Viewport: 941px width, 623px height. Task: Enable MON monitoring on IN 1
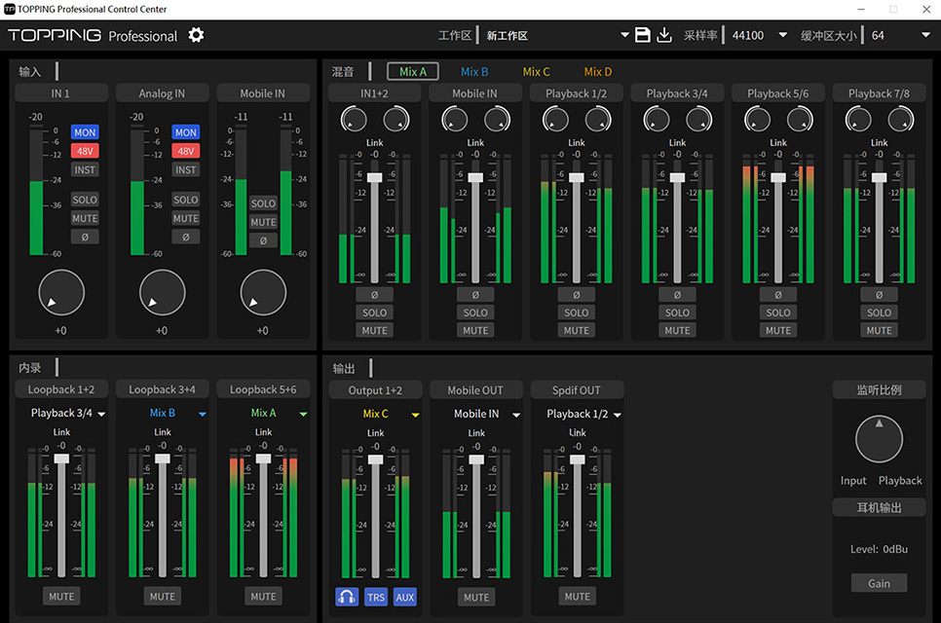(x=85, y=132)
